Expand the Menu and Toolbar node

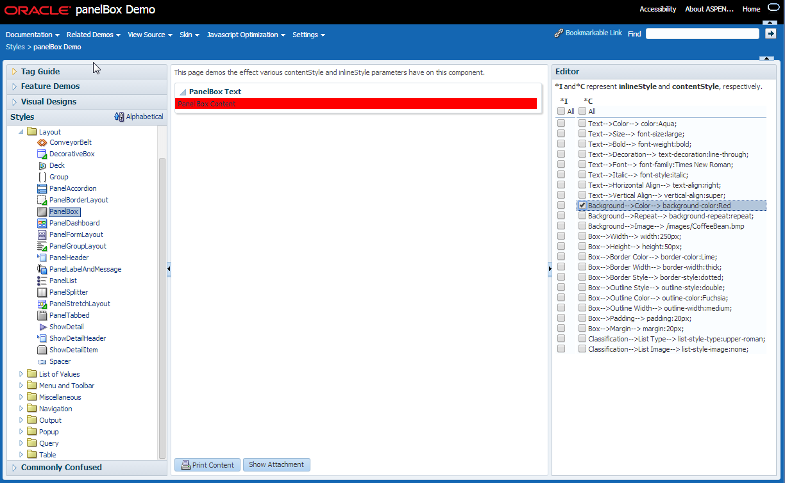tap(21, 386)
